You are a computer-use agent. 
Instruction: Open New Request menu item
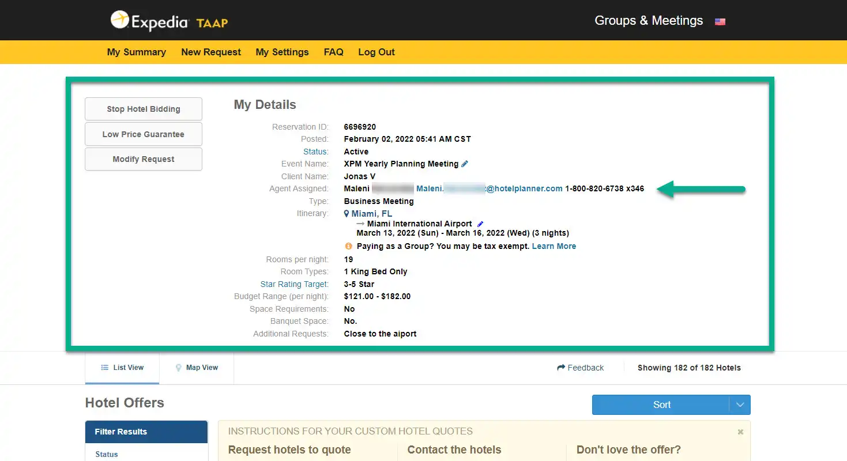click(211, 52)
